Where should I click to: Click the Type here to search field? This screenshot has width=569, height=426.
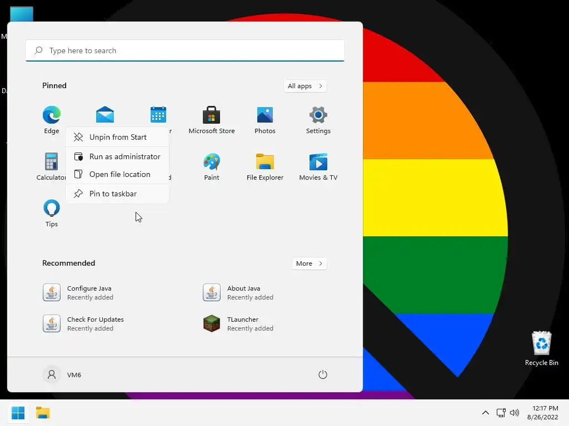point(185,50)
